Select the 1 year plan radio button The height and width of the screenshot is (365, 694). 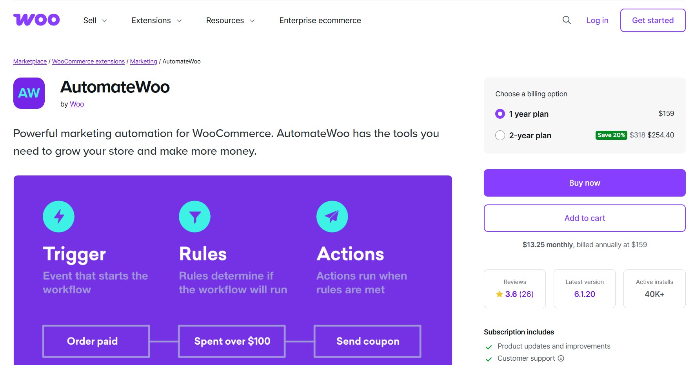[x=500, y=114]
